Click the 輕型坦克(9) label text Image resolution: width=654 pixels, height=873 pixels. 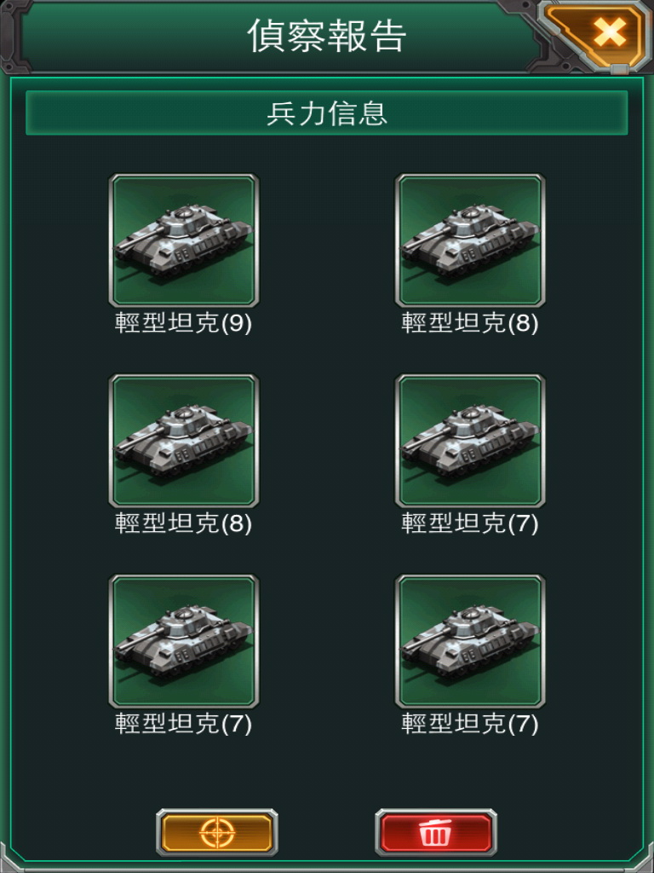[184, 323]
